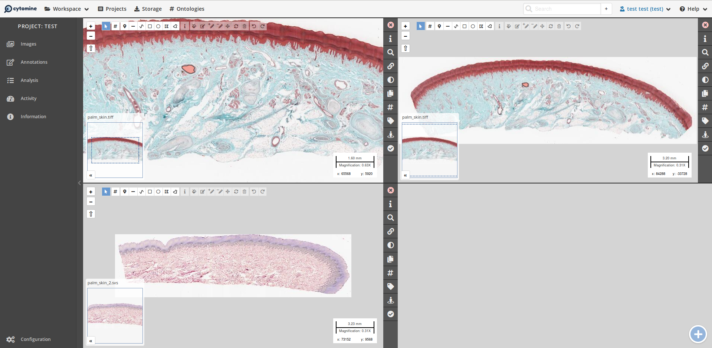Choose the freehand polygon tool in top-left viewer
This screenshot has height=348, width=712.
(175, 26)
